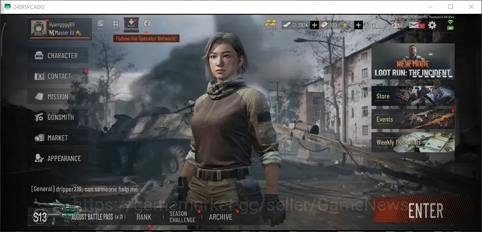The width and height of the screenshot is (482, 232).
Task: Close the 24095PCADG window
Action: [x=471, y=7]
